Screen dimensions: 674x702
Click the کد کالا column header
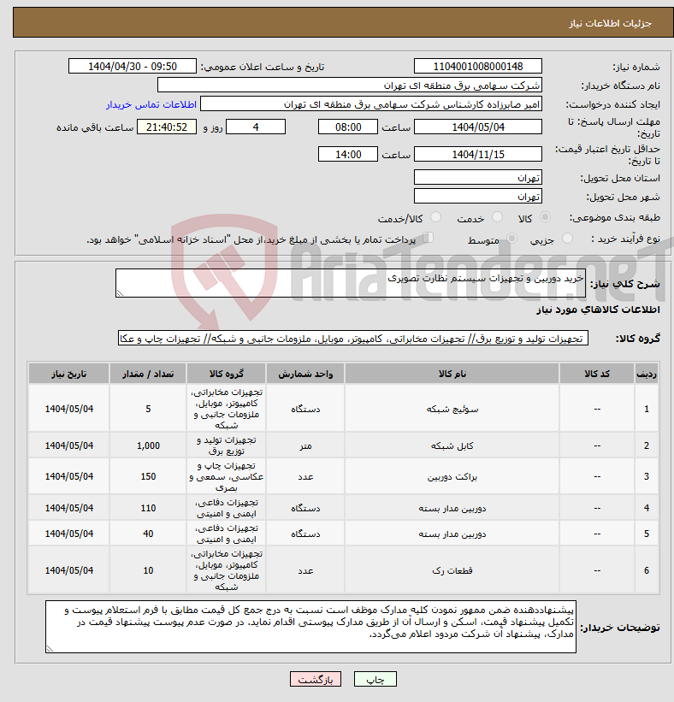[x=597, y=374]
